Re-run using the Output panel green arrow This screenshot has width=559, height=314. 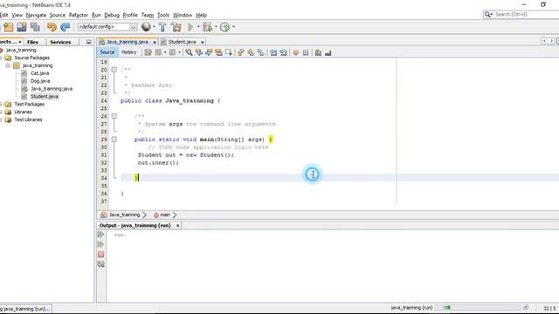coord(101,235)
